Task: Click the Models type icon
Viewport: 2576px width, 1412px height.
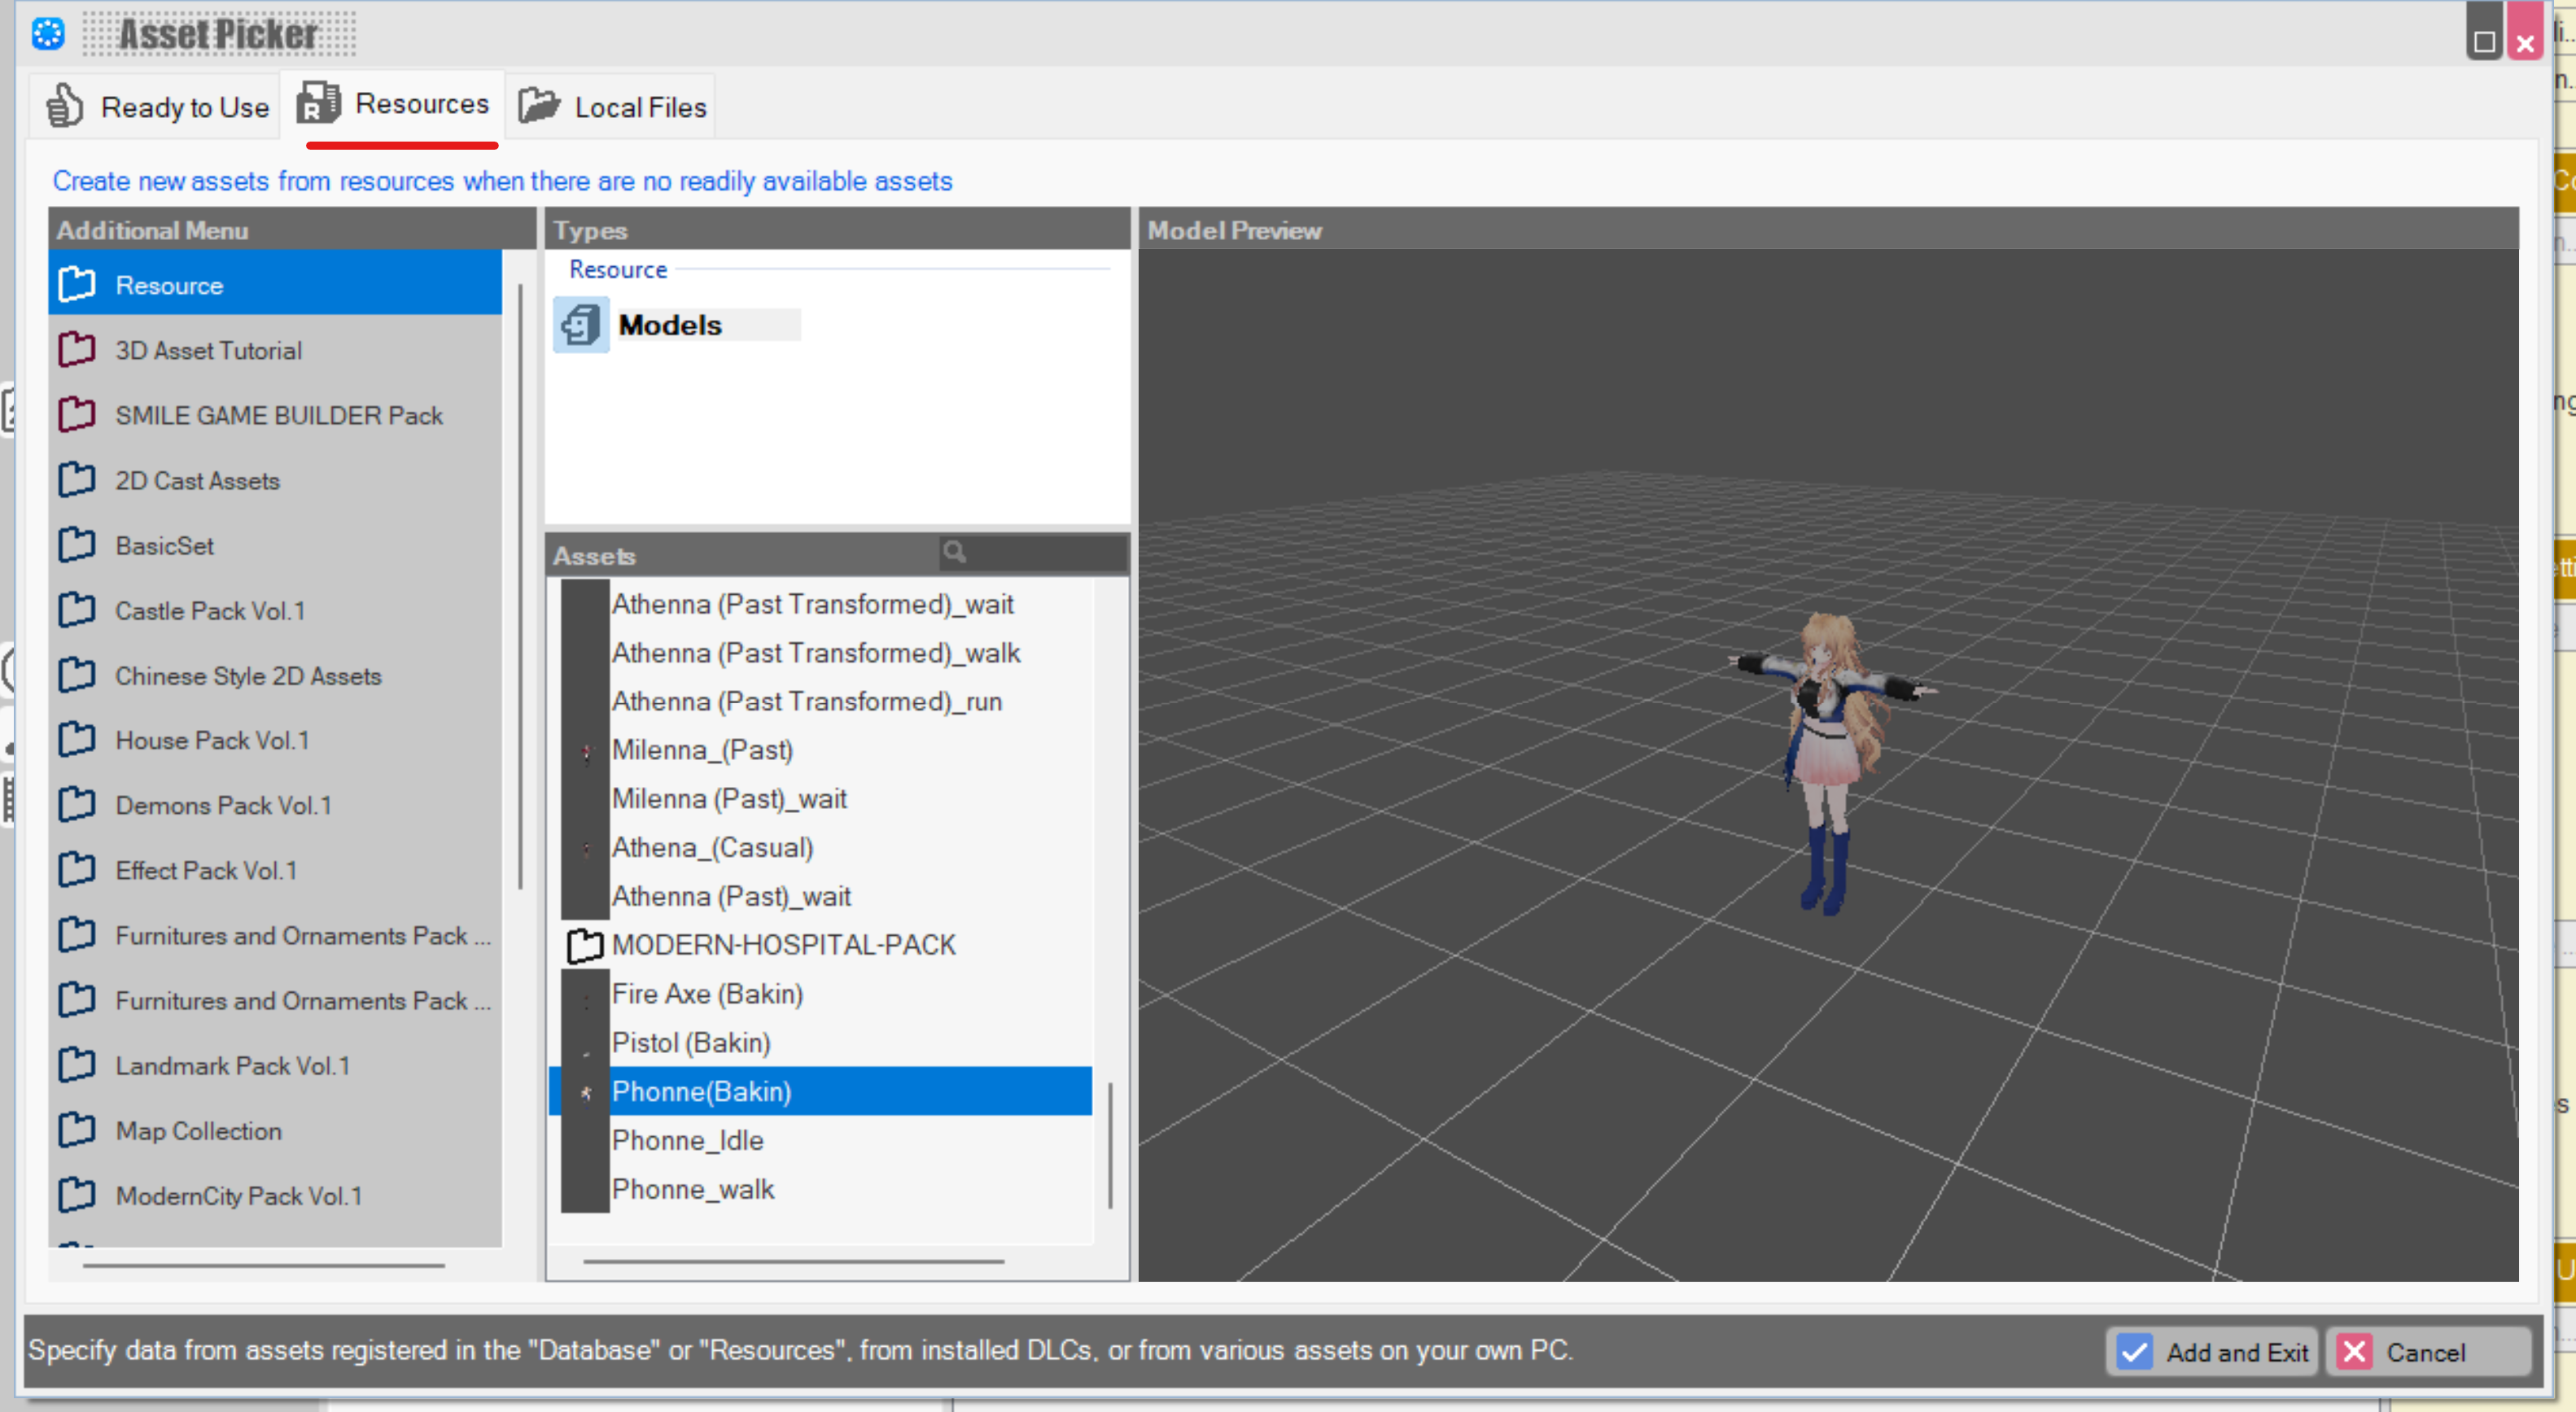Action: pos(581,325)
